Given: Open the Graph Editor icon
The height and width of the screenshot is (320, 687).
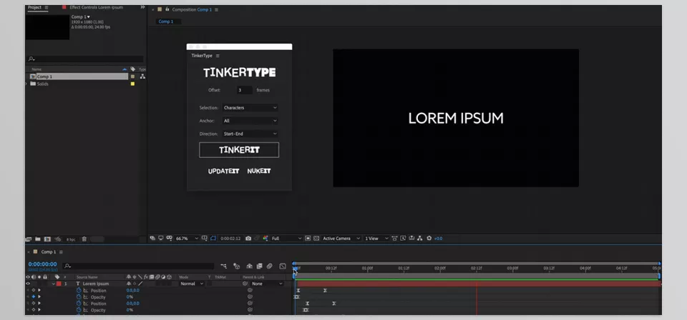Looking at the screenshot, I should pyautogui.click(x=283, y=266).
